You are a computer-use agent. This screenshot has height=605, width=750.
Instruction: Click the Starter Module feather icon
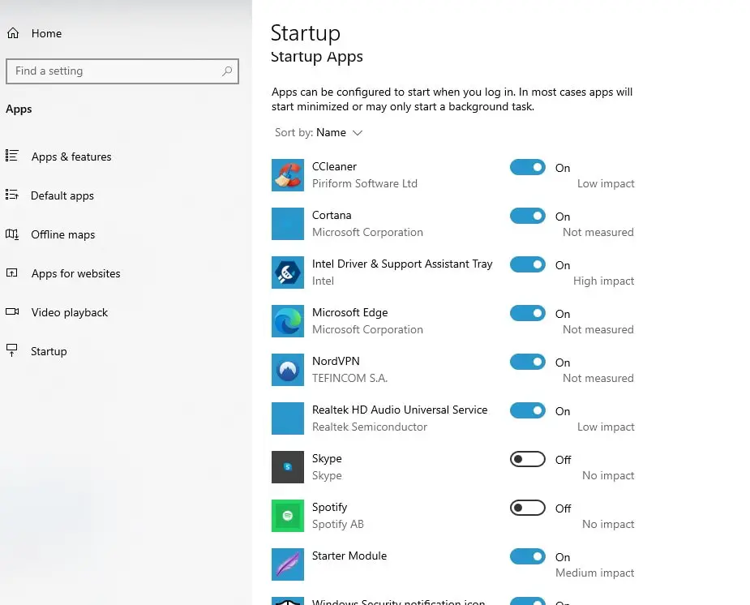click(x=288, y=564)
